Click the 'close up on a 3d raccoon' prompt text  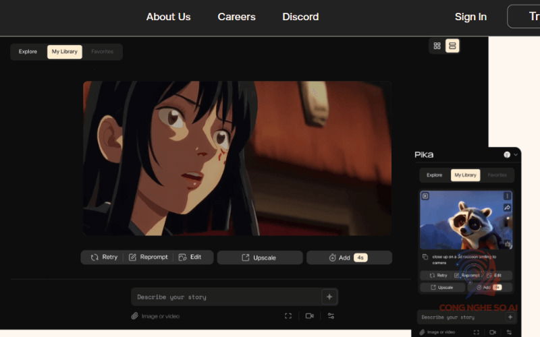click(464, 259)
